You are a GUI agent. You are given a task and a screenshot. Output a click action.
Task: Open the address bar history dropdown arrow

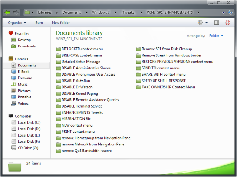point(223,13)
